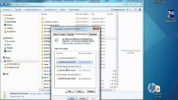Switch to the Compartir tab
The width and height of the screenshot is (178, 100).
[63, 34]
